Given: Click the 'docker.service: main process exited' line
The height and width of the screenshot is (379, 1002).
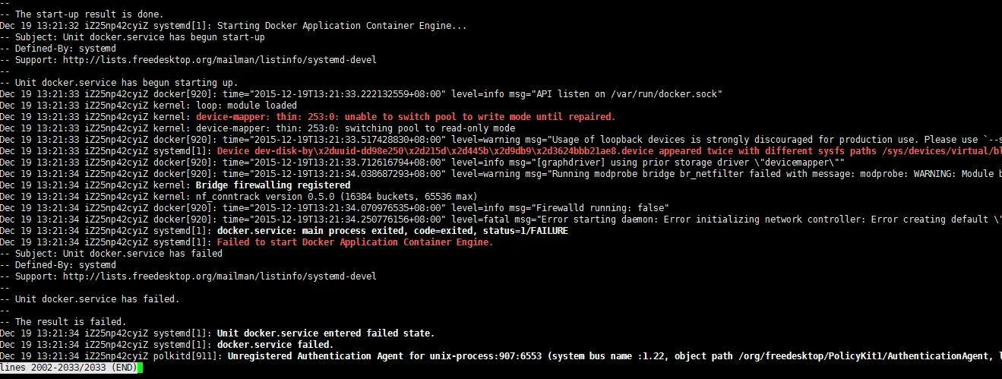Looking at the screenshot, I should [x=284, y=231].
